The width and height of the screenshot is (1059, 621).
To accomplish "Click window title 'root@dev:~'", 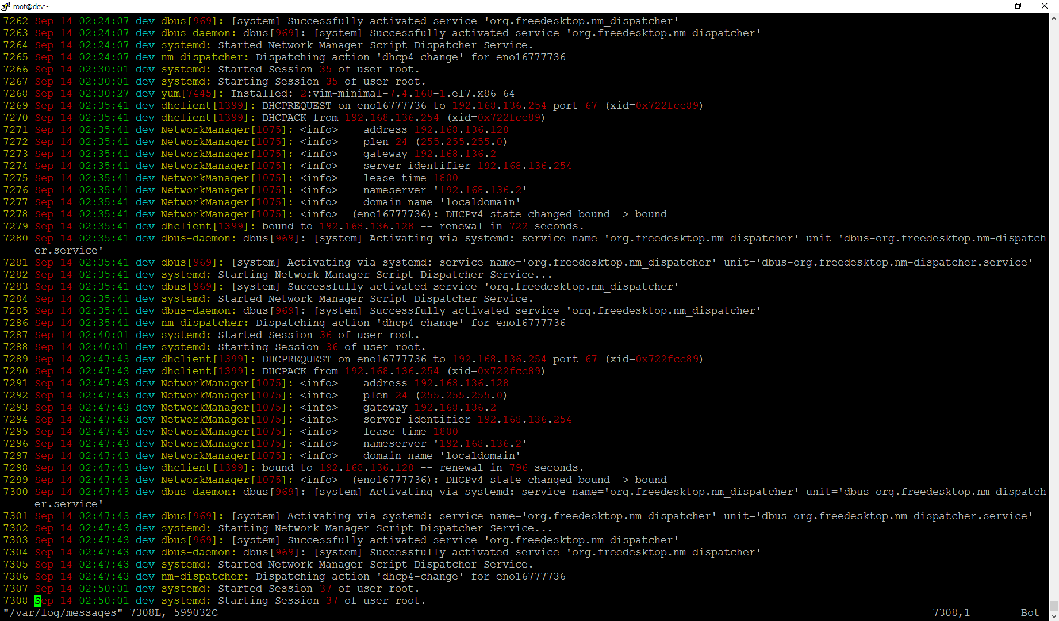I will tap(32, 6).
